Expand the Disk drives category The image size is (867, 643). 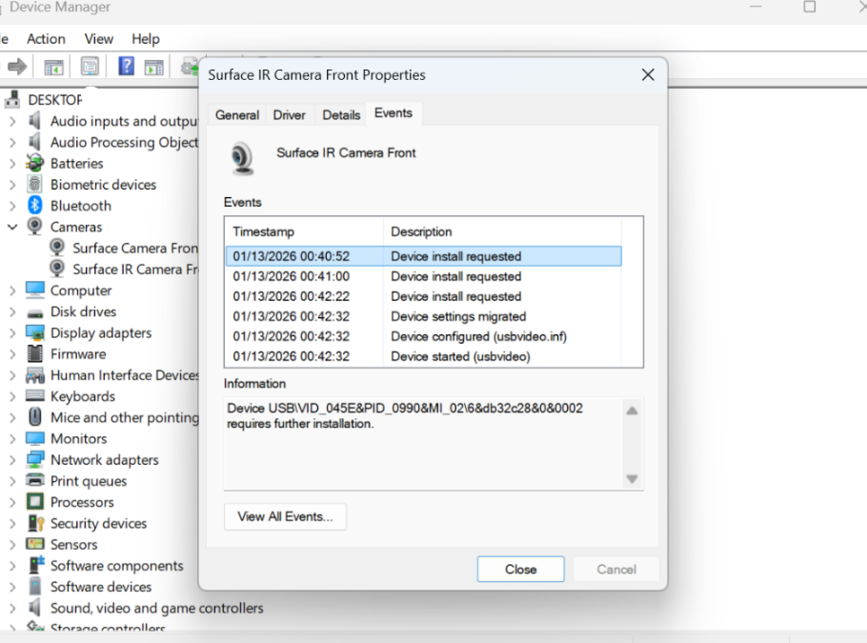(12, 311)
